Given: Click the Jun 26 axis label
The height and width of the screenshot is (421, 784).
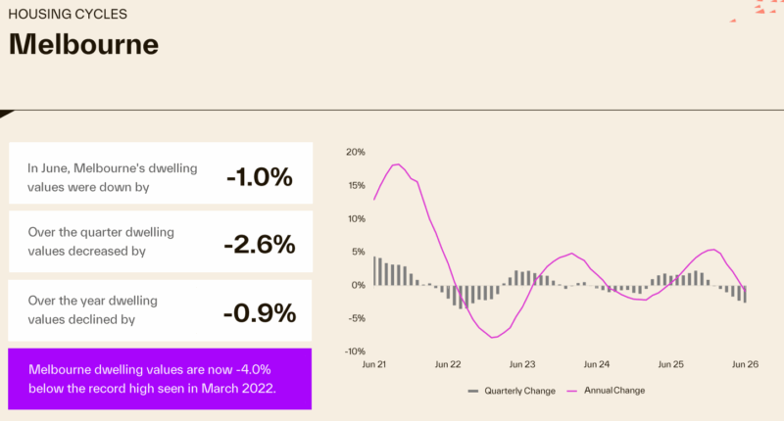Looking at the screenshot, I should coord(745,364).
